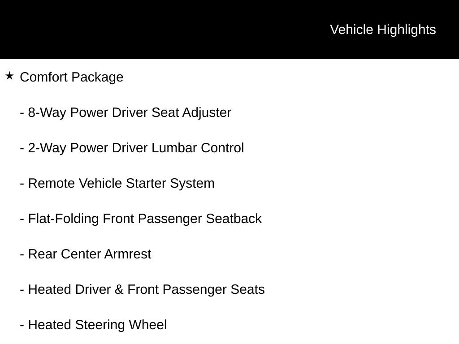The height and width of the screenshot is (344, 459).
Task: Select the 2-Way Power Driver Lumbar Control item
Action: pyautogui.click(x=132, y=148)
